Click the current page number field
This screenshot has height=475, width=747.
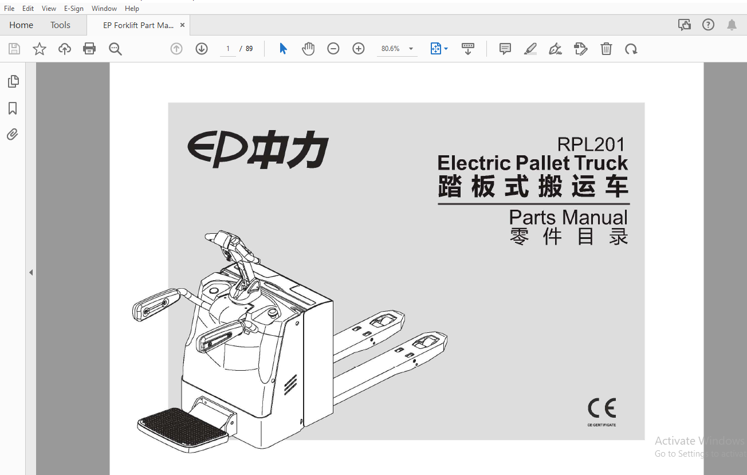(x=228, y=49)
